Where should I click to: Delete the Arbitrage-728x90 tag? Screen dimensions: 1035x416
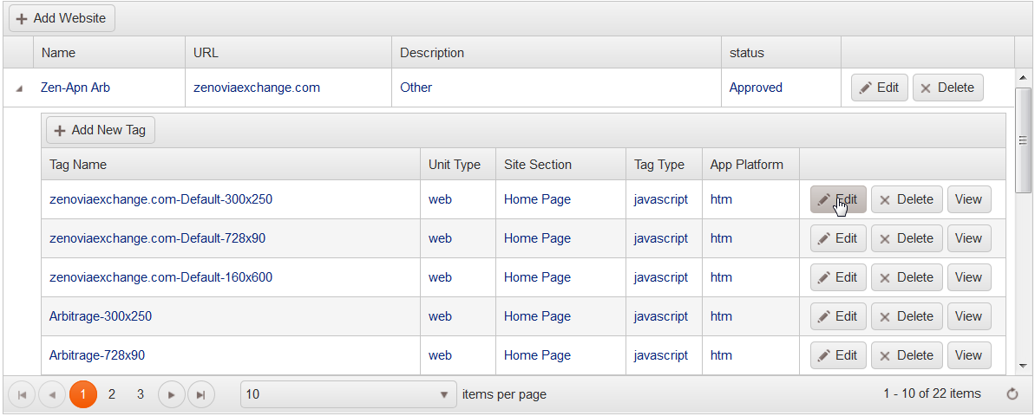907,355
